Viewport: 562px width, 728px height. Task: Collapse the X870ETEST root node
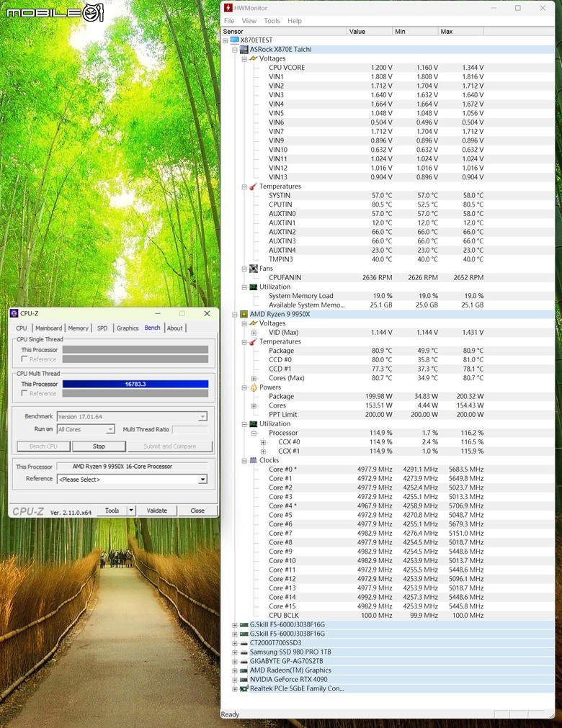tap(226, 40)
